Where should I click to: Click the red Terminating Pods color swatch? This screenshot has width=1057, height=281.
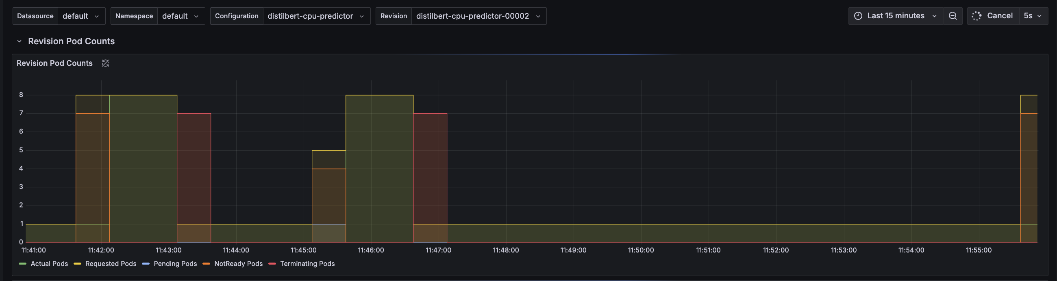click(x=272, y=264)
